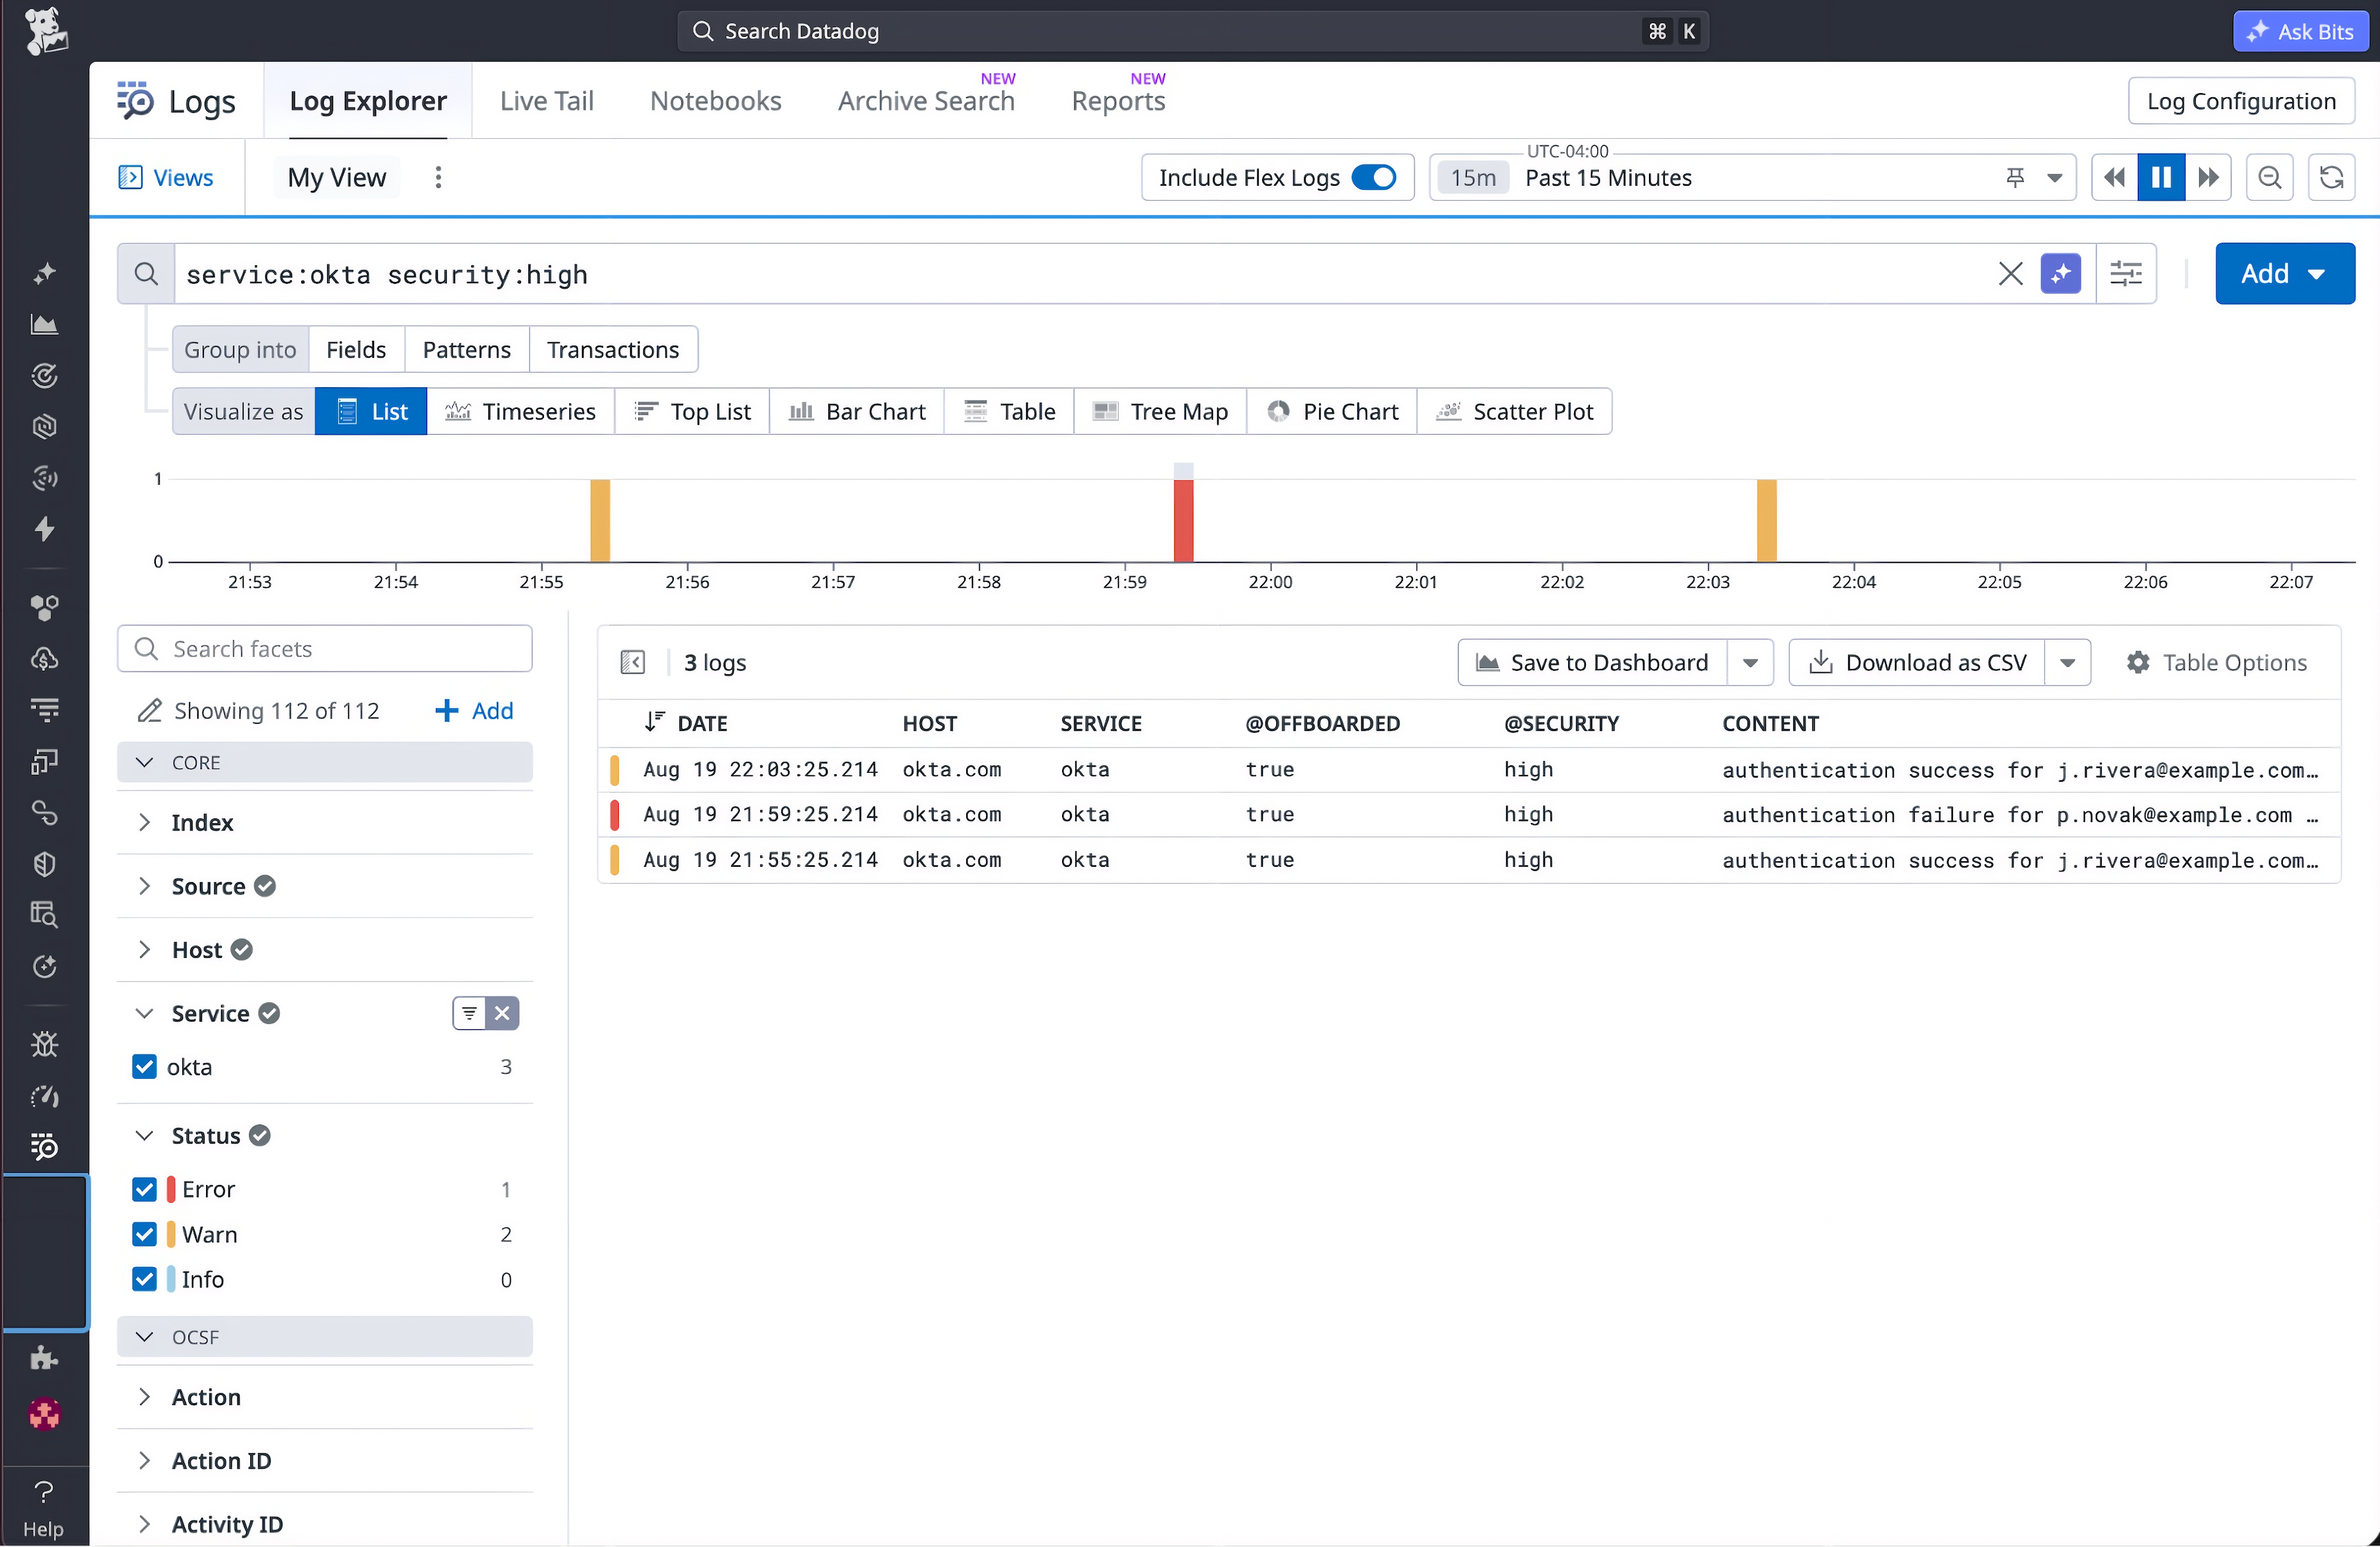Click the AI sparkle query assistant icon
Viewport: 2380px width, 1547px height.
(2061, 273)
